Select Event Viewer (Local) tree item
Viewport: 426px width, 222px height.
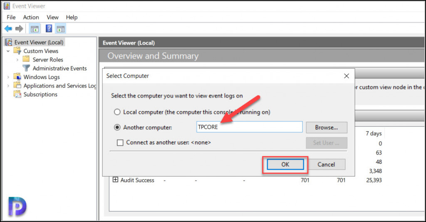tap(39, 42)
